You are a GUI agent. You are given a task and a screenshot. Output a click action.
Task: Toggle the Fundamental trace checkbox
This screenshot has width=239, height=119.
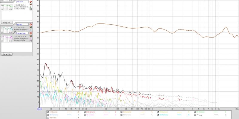click(x=48, y=112)
